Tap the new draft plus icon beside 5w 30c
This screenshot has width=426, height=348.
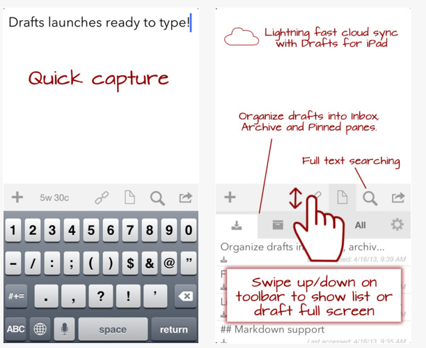pos(17,197)
